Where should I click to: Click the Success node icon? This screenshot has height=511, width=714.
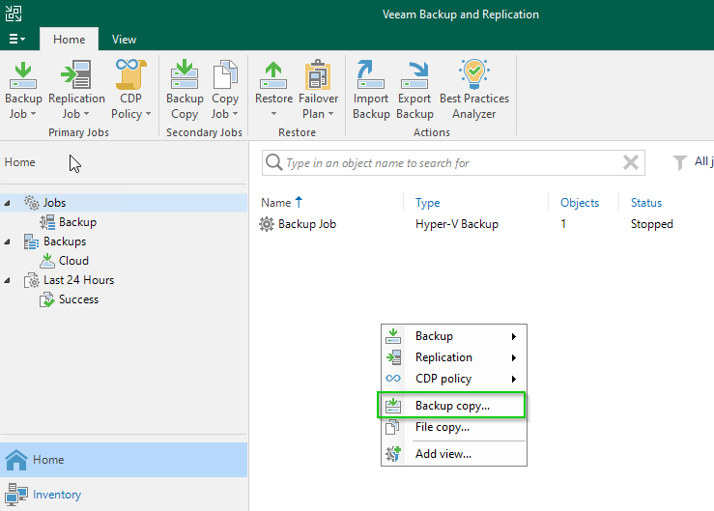tap(47, 299)
